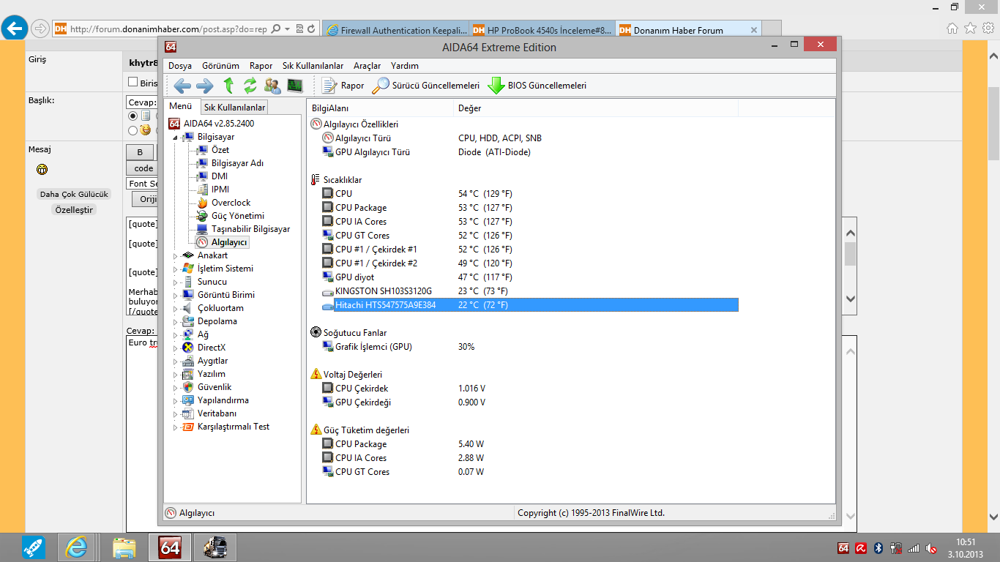1000x562 pixels.
Task: Switch to the Sık Kullanılanlar tab in the left panel
Action: tap(234, 108)
